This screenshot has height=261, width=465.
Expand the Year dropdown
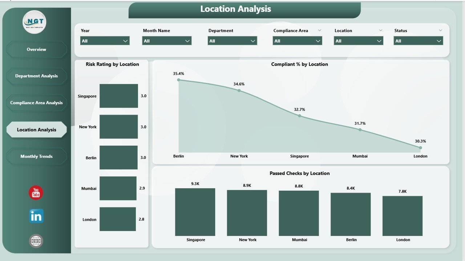tap(105, 41)
